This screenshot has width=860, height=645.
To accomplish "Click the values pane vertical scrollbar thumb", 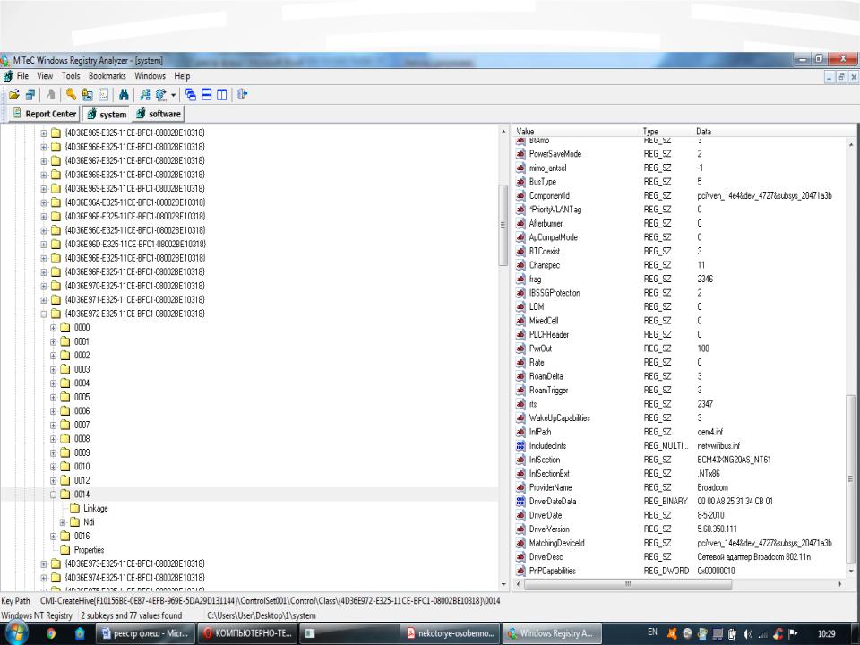I will coord(851,478).
